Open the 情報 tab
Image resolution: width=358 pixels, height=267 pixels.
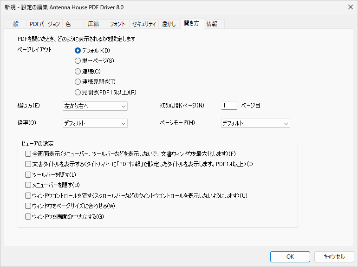point(214,24)
